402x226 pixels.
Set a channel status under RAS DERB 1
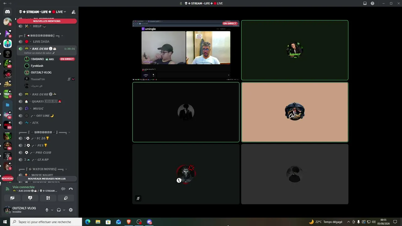39,53
